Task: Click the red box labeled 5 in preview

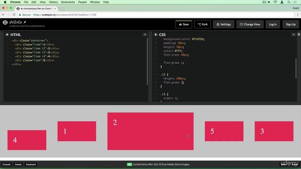Action: [224, 131]
